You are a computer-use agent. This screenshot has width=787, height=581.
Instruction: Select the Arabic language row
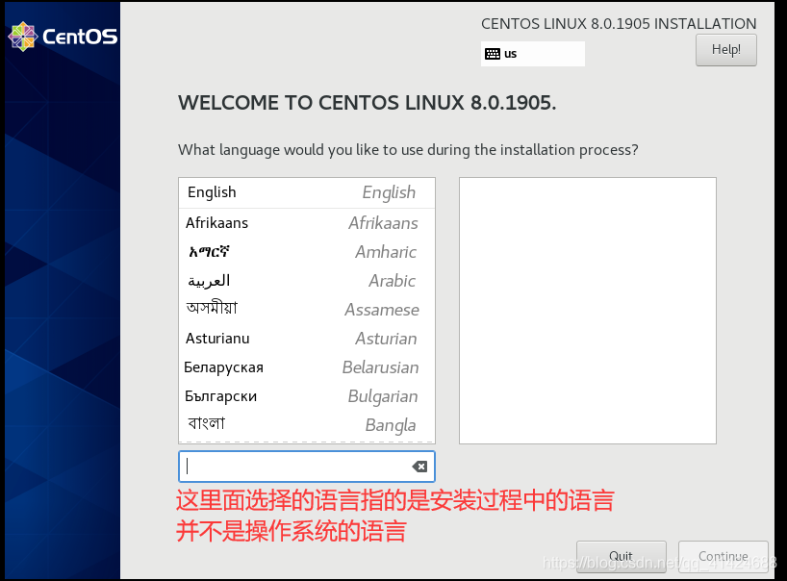[x=307, y=281]
